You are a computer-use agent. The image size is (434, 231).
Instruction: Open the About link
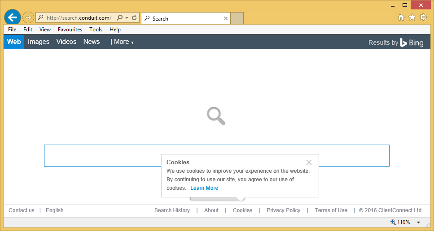(211, 210)
